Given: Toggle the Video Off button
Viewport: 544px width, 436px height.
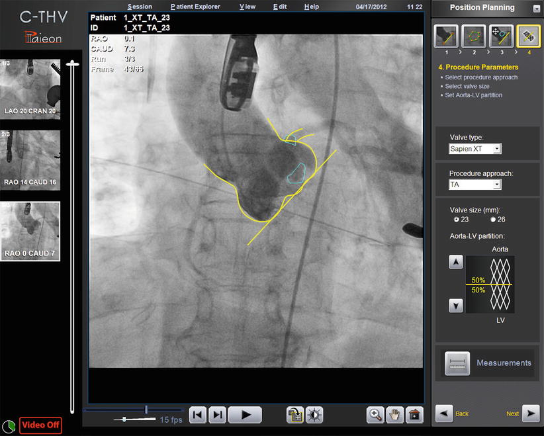Looking at the screenshot, I should pyautogui.click(x=40, y=425).
